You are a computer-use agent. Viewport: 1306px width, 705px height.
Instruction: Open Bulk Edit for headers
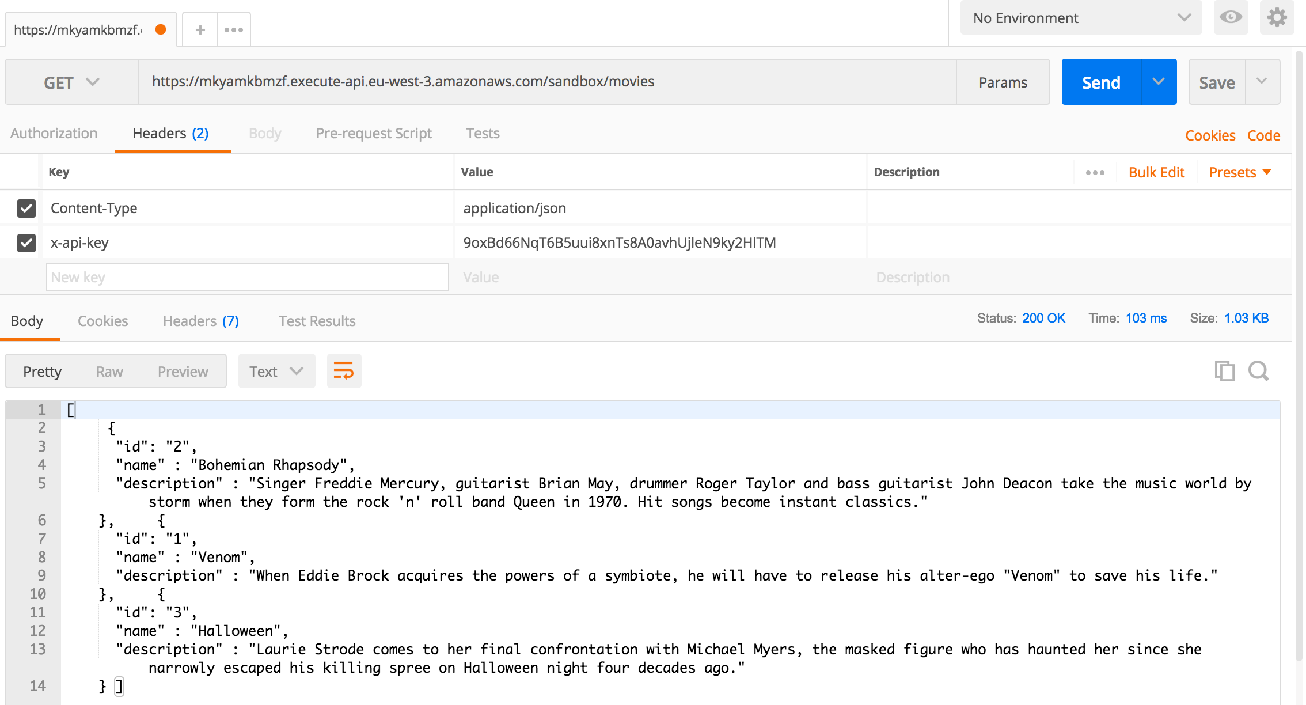point(1156,172)
